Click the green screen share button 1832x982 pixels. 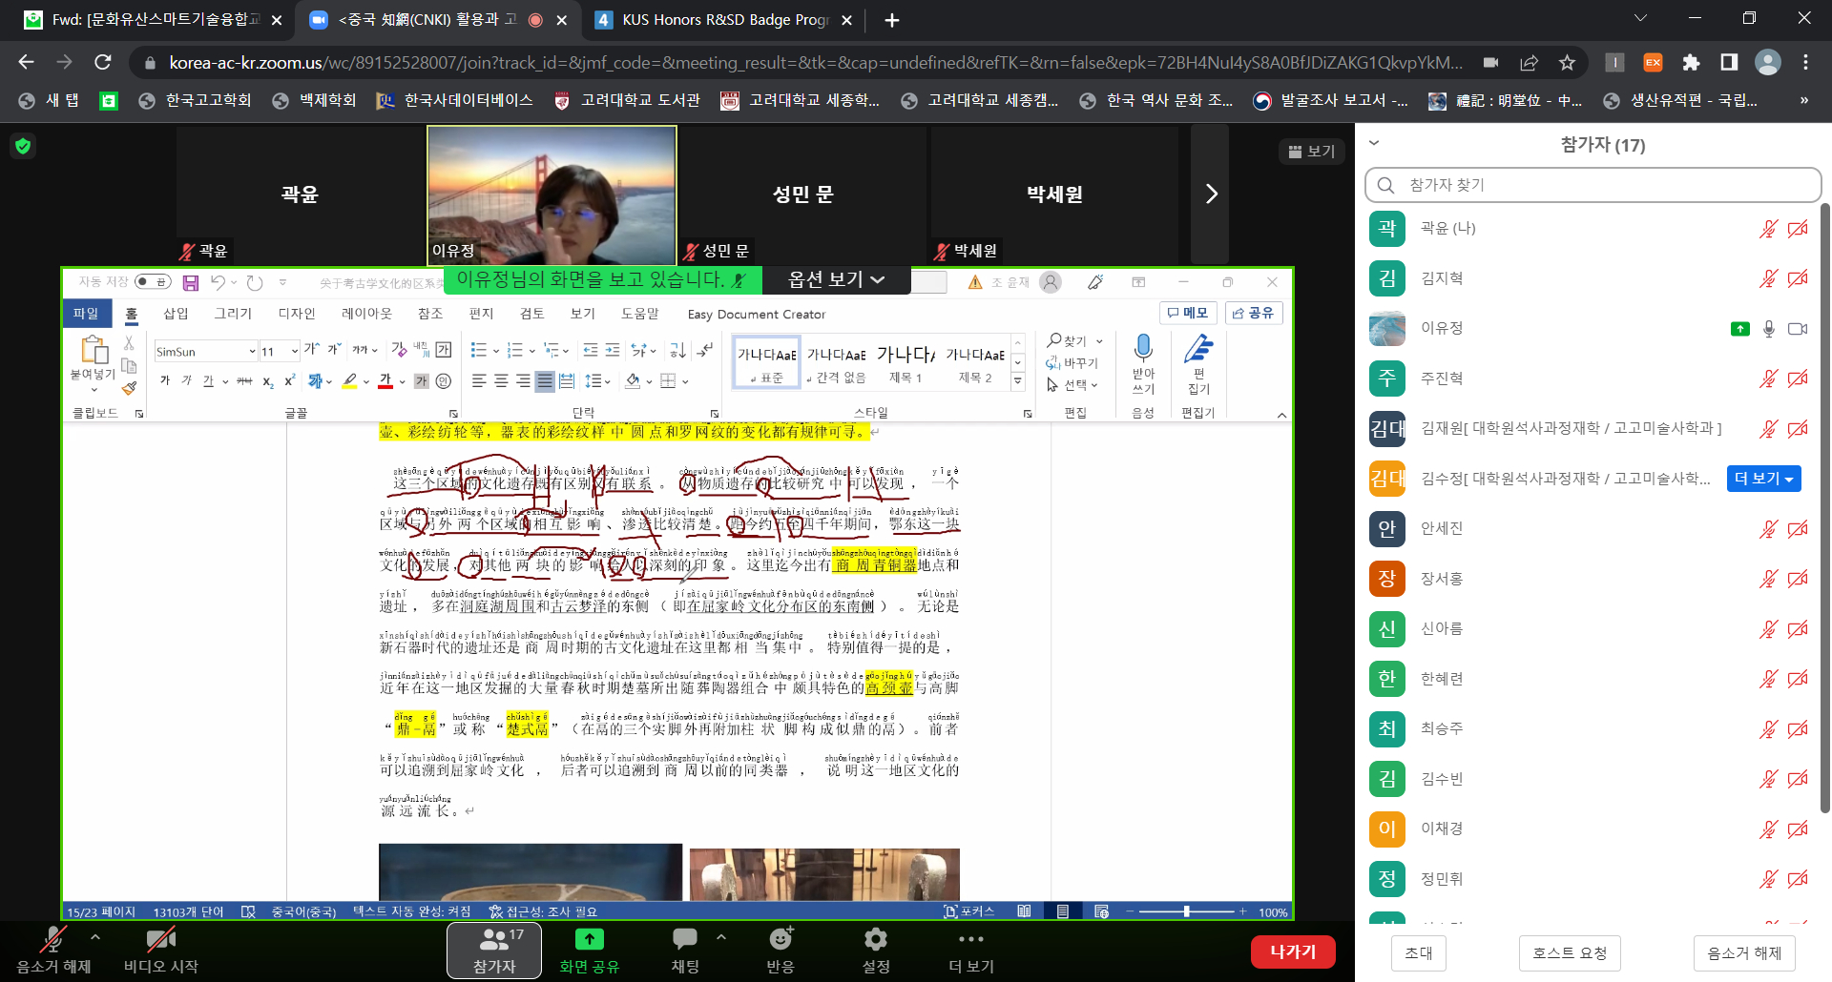(589, 950)
